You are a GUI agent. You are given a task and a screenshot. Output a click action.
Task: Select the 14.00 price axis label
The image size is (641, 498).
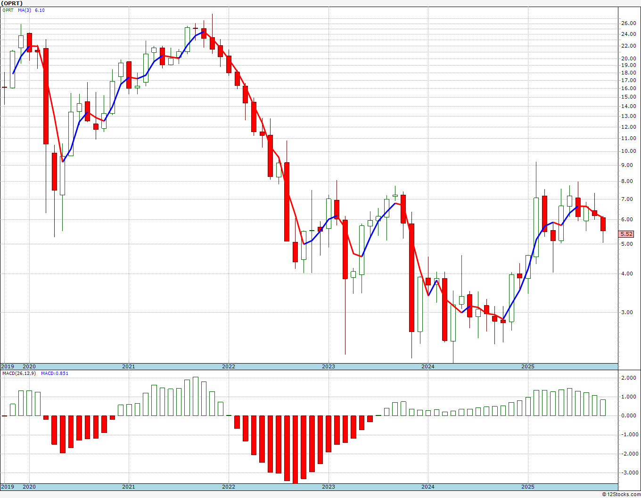click(x=628, y=107)
